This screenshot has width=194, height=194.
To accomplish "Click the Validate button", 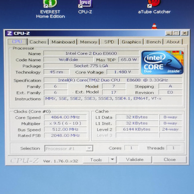I will point(135,160).
